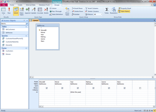Viewport: 156px width, 112px height.
Task: Switch to the Database Tools tab
Action: tap(44, 5)
